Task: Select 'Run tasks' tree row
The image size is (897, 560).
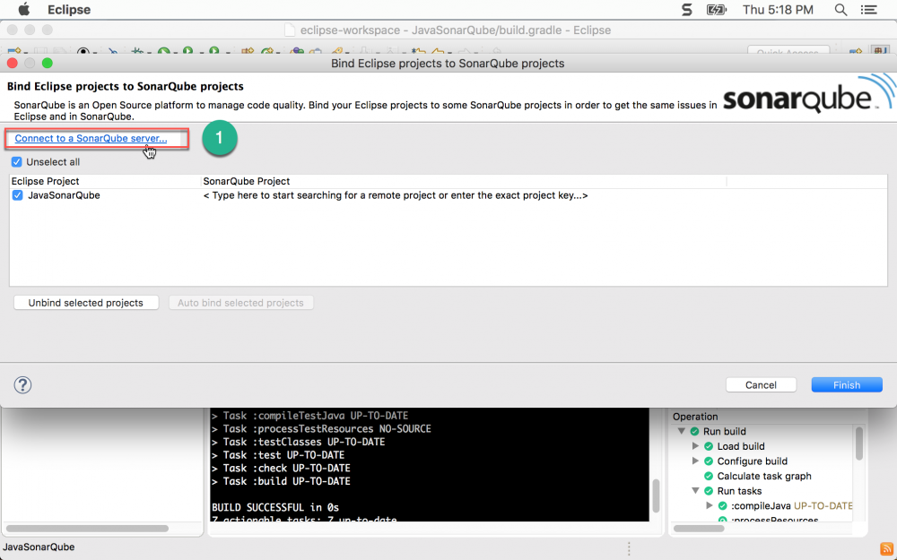Action: [739, 491]
